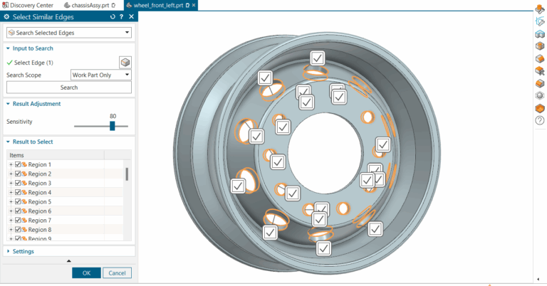
Task: Uncheck the Region 5 checkbox
Action: tap(18, 201)
